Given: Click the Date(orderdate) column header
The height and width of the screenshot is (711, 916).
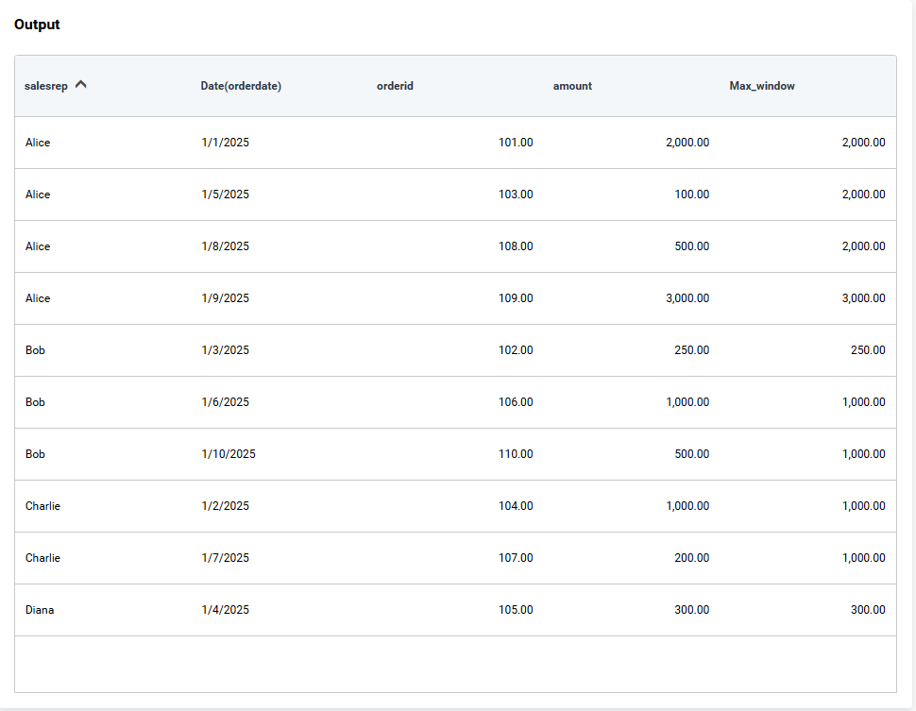Looking at the screenshot, I should click(241, 86).
